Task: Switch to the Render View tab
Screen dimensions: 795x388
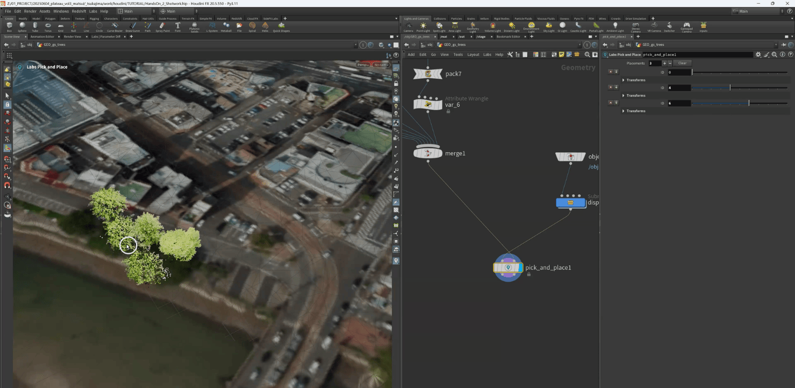Action: click(72, 37)
